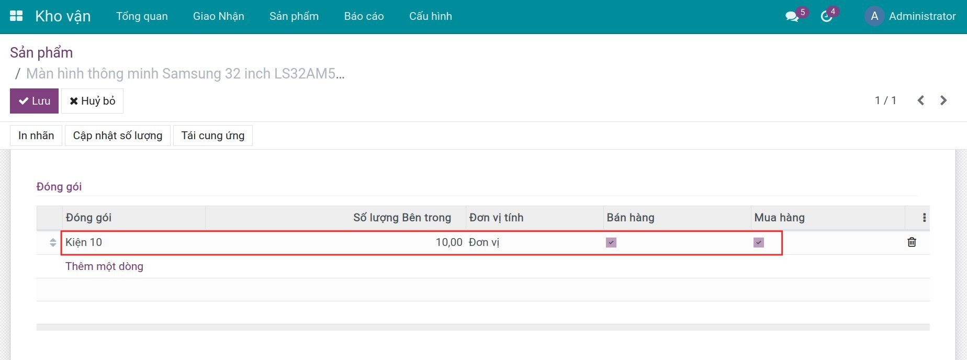The image size is (967, 360).
Task: Click the Cập nhật số lượng button
Action: point(118,136)
